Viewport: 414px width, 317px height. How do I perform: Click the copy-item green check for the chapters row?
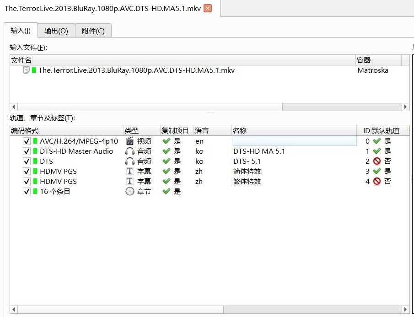[167, 191]
